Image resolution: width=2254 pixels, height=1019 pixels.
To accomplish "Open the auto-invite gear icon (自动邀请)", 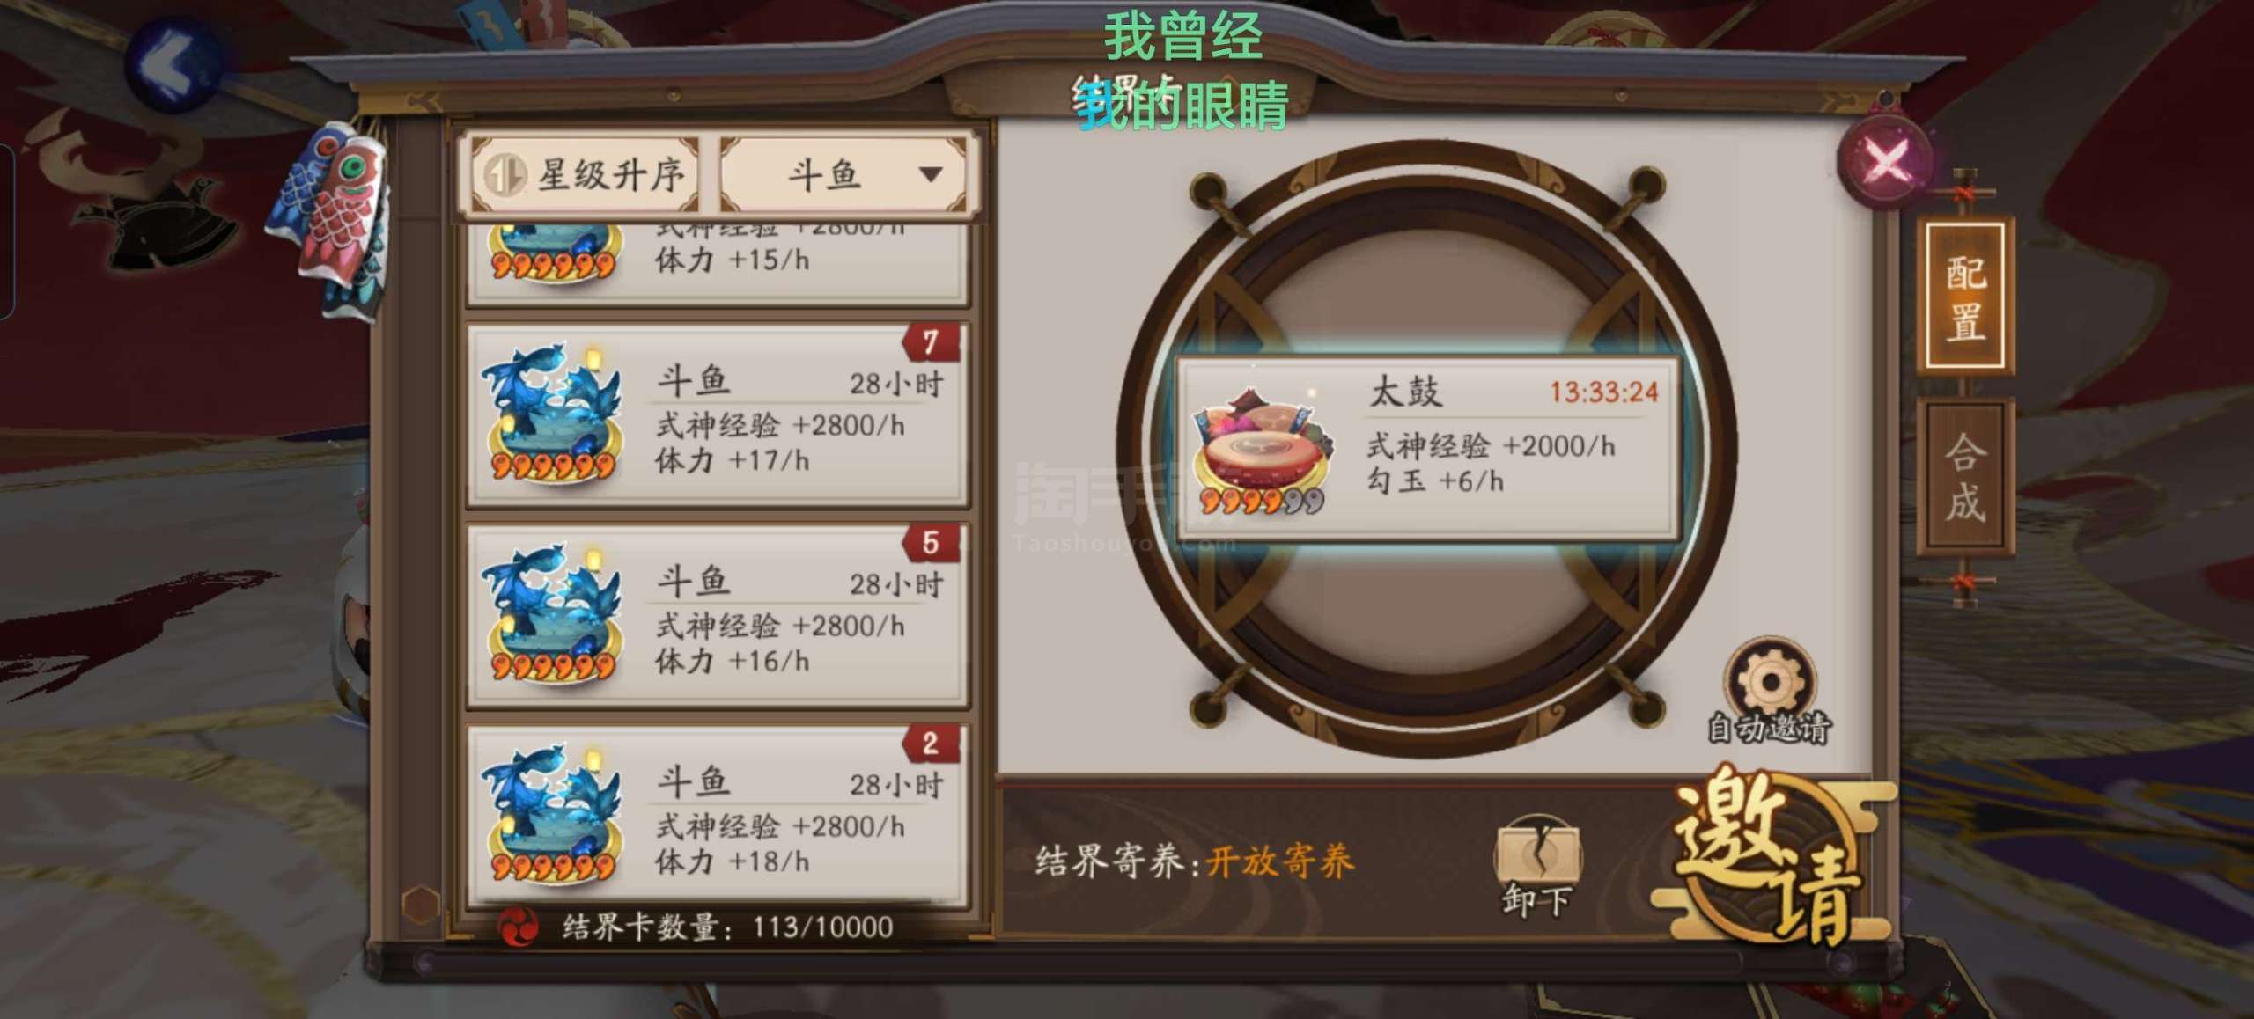I will 1769,680.
